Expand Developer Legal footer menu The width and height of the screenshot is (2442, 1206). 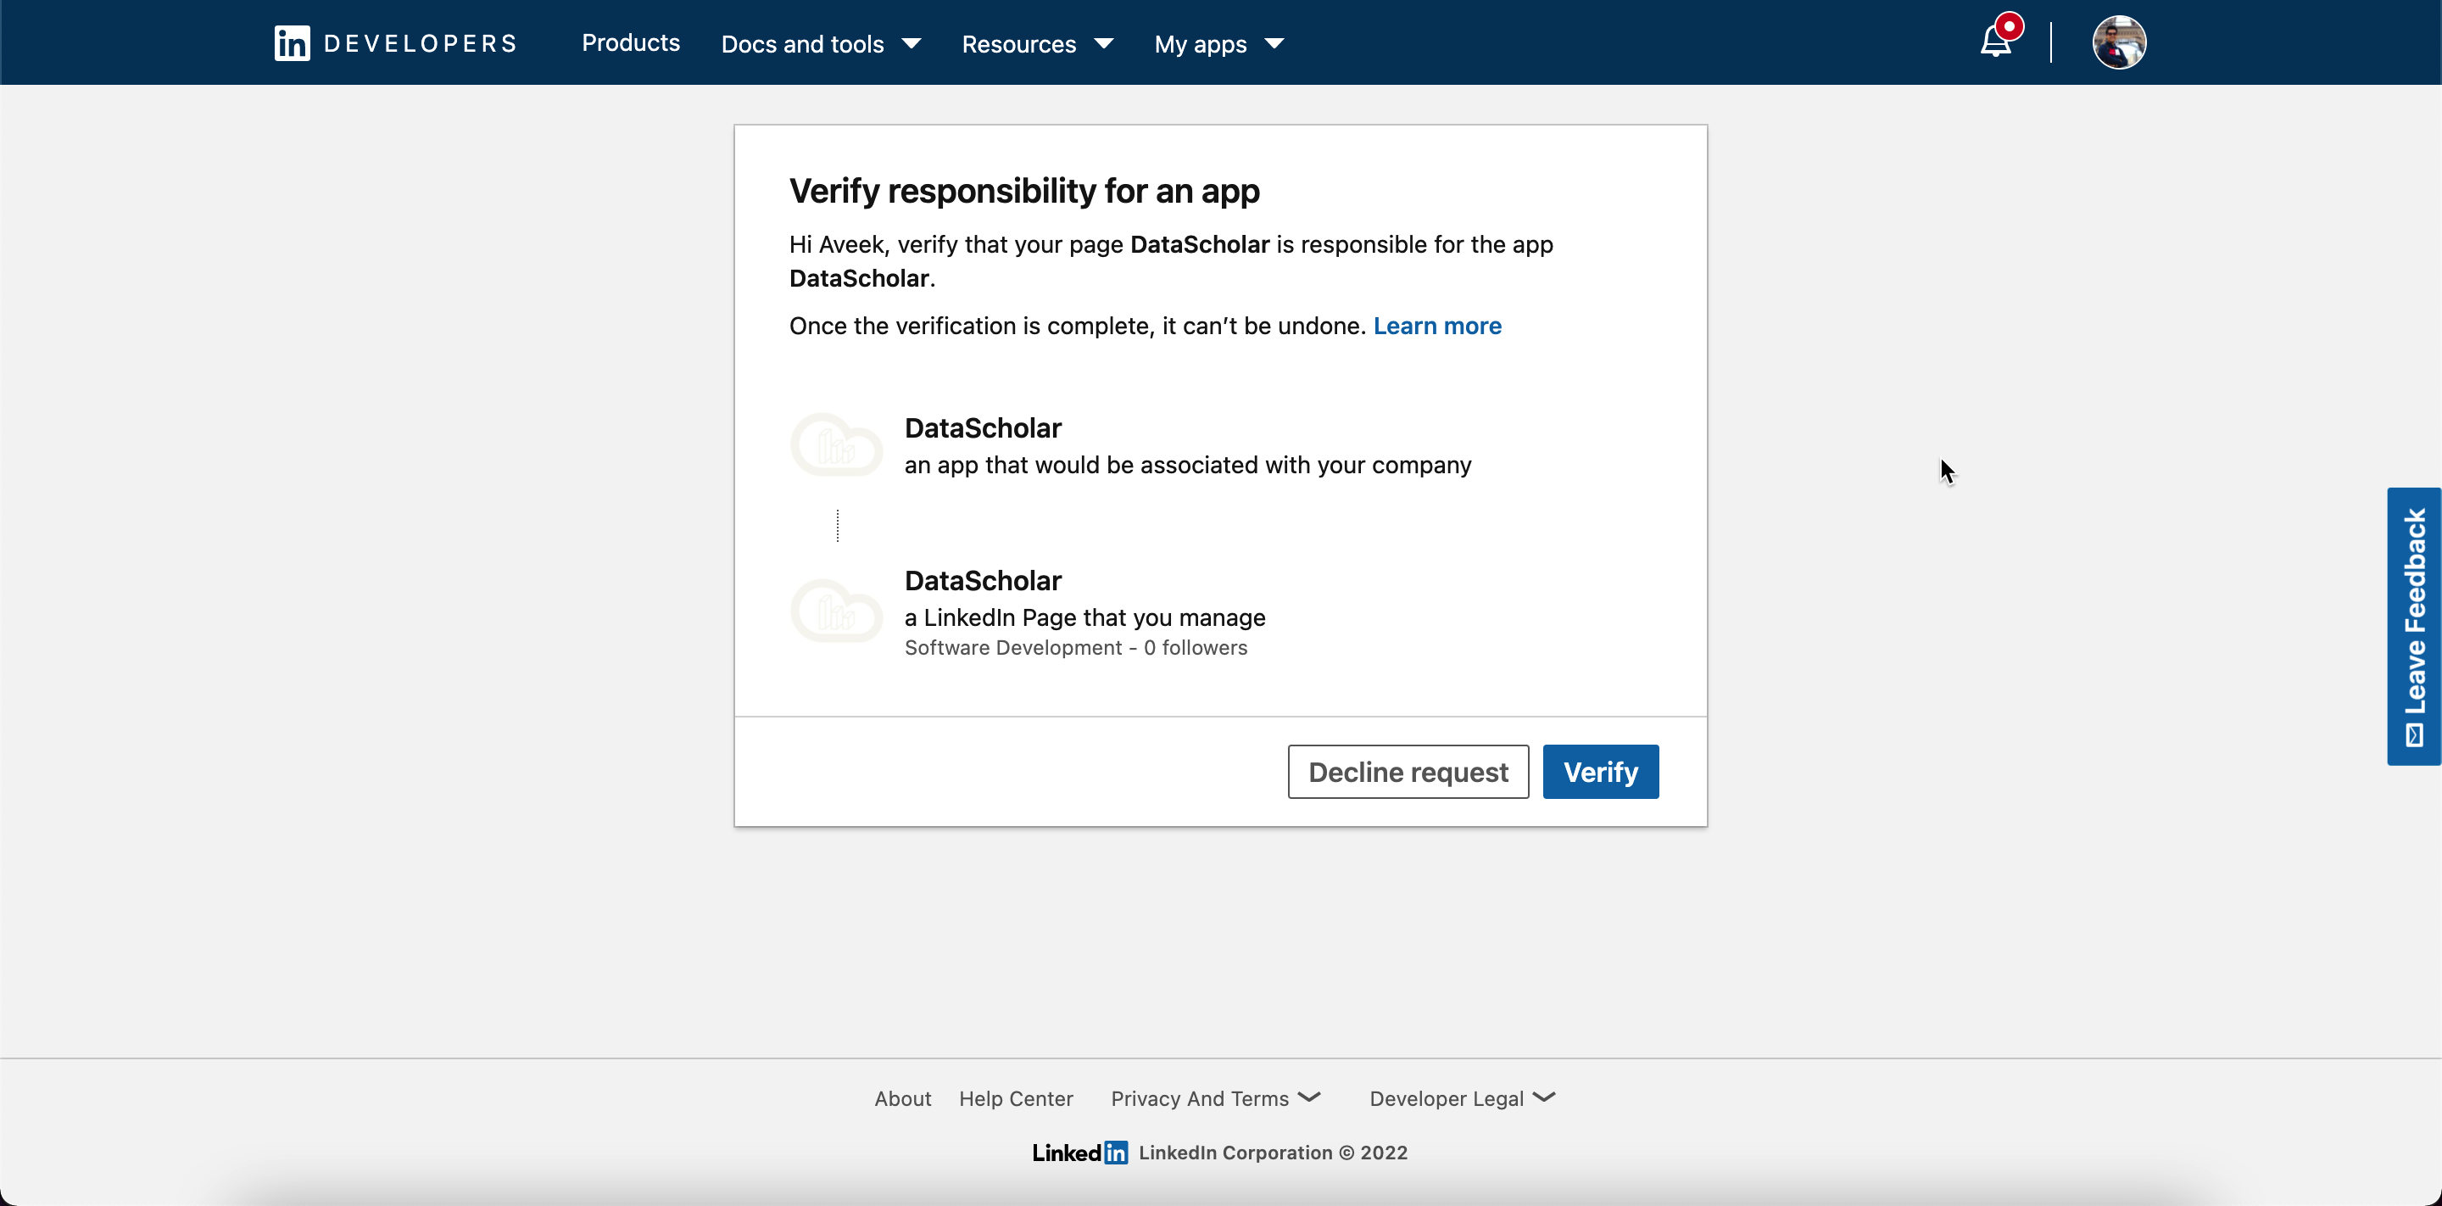1462,1098
